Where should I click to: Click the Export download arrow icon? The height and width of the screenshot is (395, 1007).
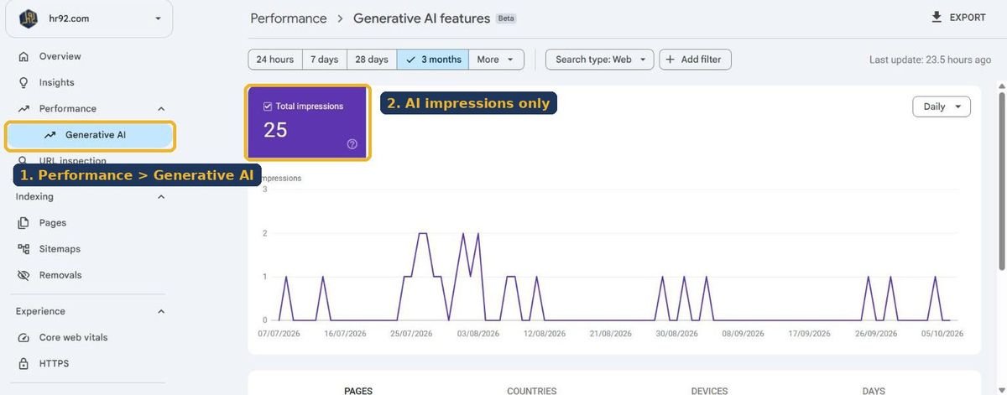coord(937,18)
